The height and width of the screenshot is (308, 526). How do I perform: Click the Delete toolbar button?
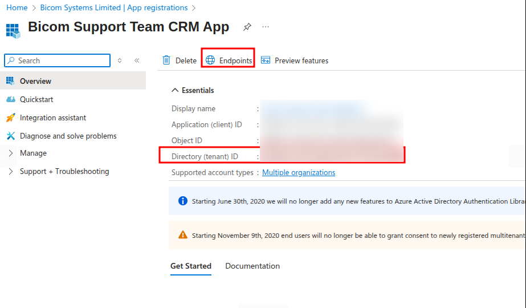[x=180, y=60]
